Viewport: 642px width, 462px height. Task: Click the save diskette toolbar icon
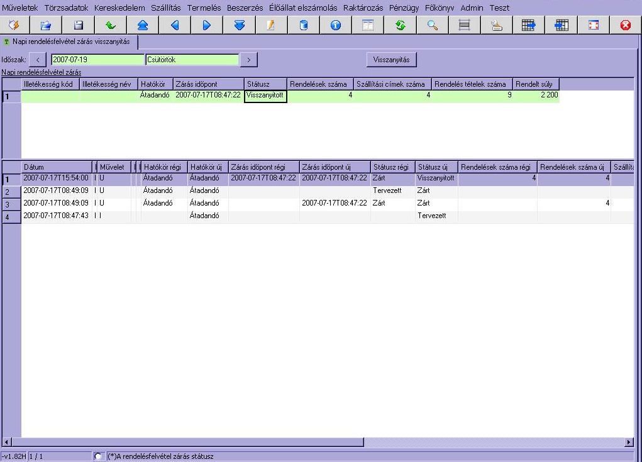click(79, 25)
